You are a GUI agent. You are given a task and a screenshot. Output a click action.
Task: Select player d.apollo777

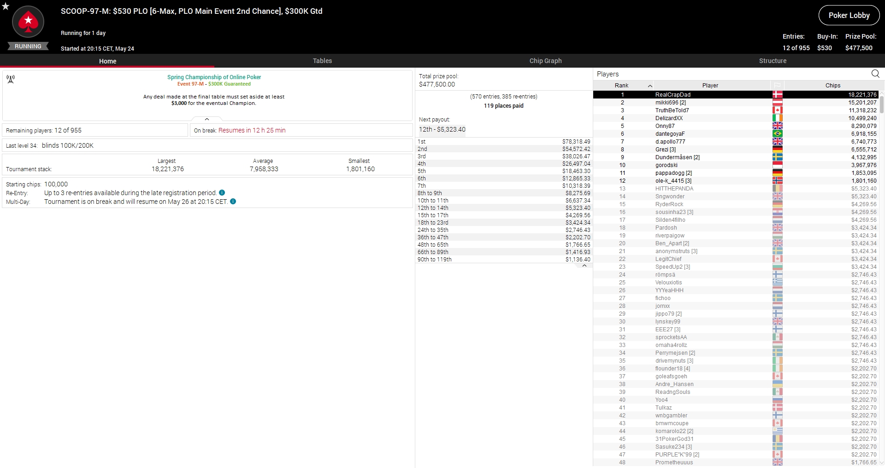click(x=736, y=142)
